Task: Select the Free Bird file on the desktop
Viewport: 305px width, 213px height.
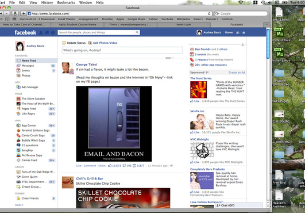Action: (x=279, y=177)
